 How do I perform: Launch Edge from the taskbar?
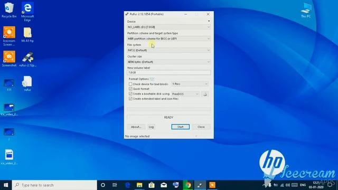coord(127,185)
